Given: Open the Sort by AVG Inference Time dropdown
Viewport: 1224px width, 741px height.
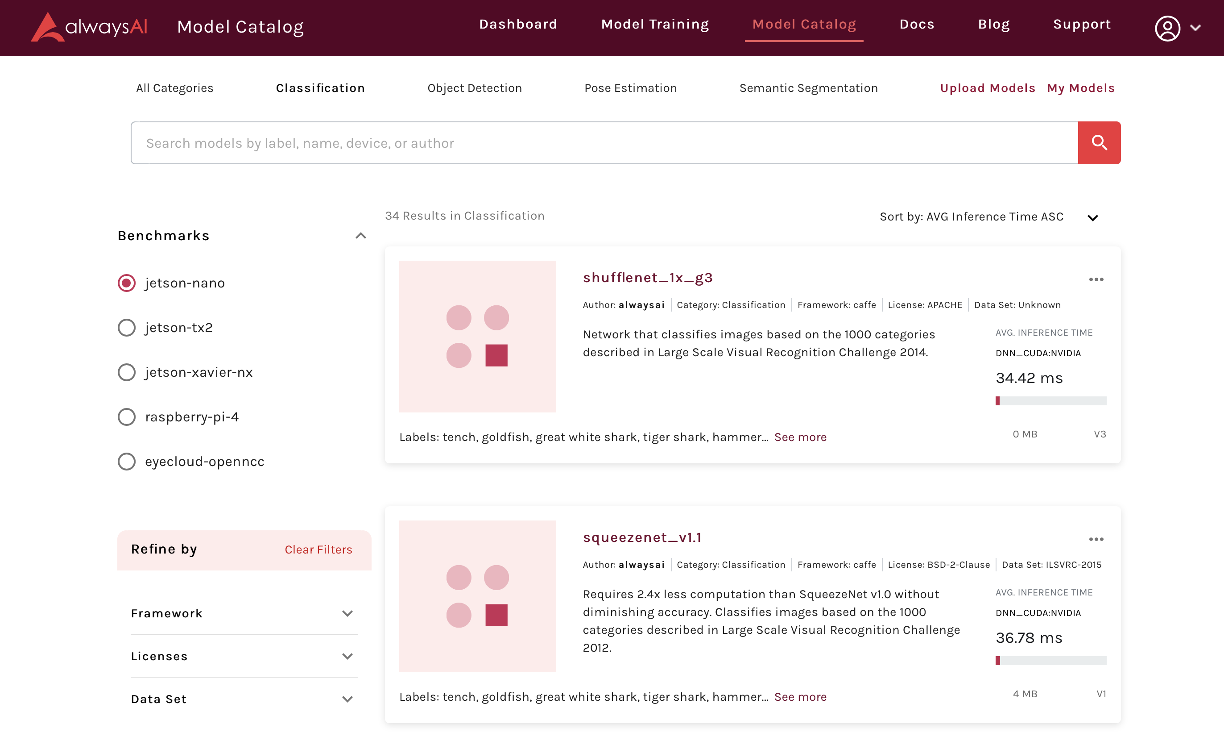Looking at the screenshot, I should tap(989, 216).
